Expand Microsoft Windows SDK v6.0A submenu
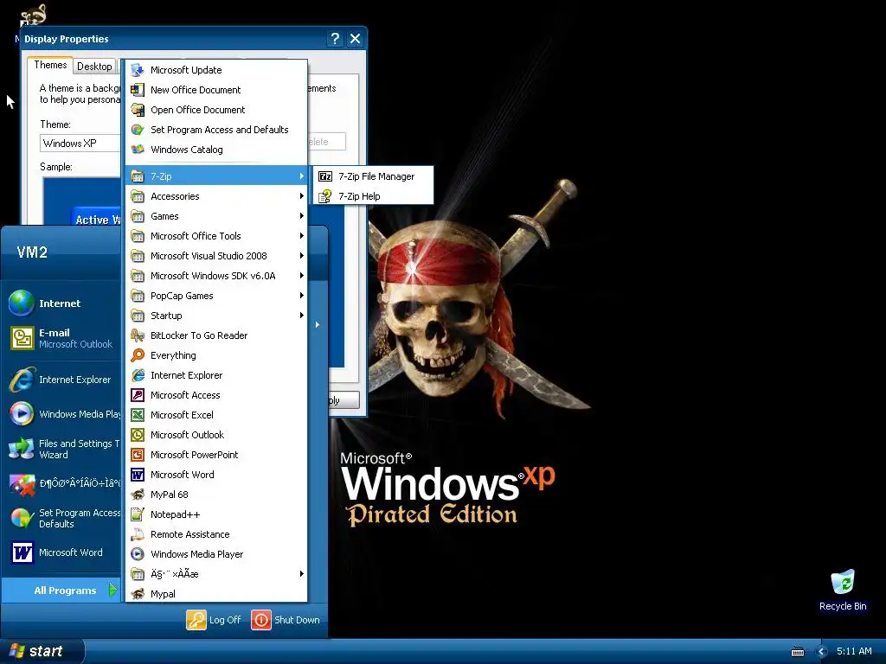Image resolution: width=886 pixels, height=664 pixels. (x=216, y=276)
